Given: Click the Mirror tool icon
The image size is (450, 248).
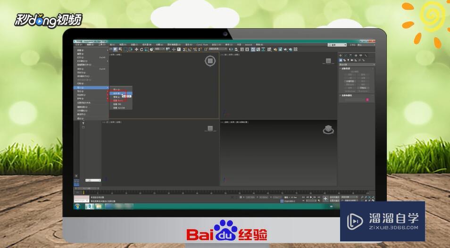Looking at the screenshot, I should pyautogui.click(x=231, y=50).
